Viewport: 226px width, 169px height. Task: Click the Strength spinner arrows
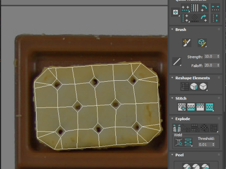(218, 56)
